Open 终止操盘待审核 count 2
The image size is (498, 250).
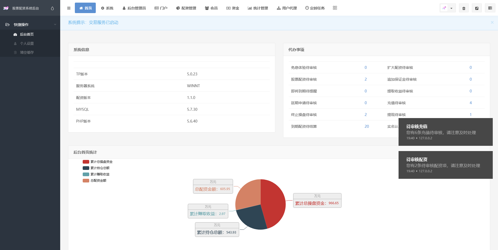[366, 115]
